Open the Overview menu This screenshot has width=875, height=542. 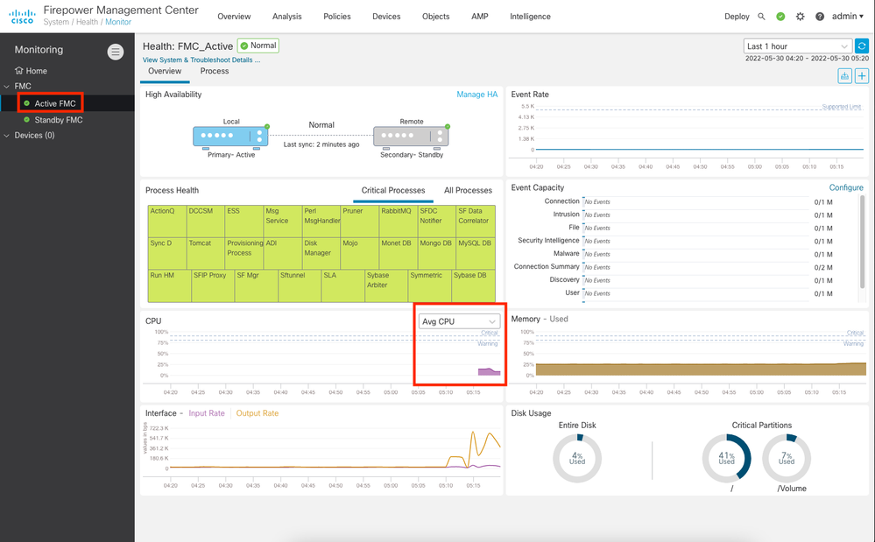point(234,16)
